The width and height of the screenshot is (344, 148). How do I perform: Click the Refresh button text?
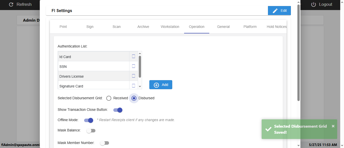coord(24,5)
